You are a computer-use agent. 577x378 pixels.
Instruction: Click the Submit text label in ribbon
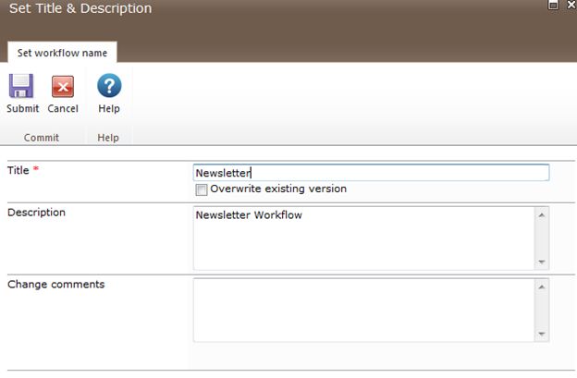pos(22,109)
